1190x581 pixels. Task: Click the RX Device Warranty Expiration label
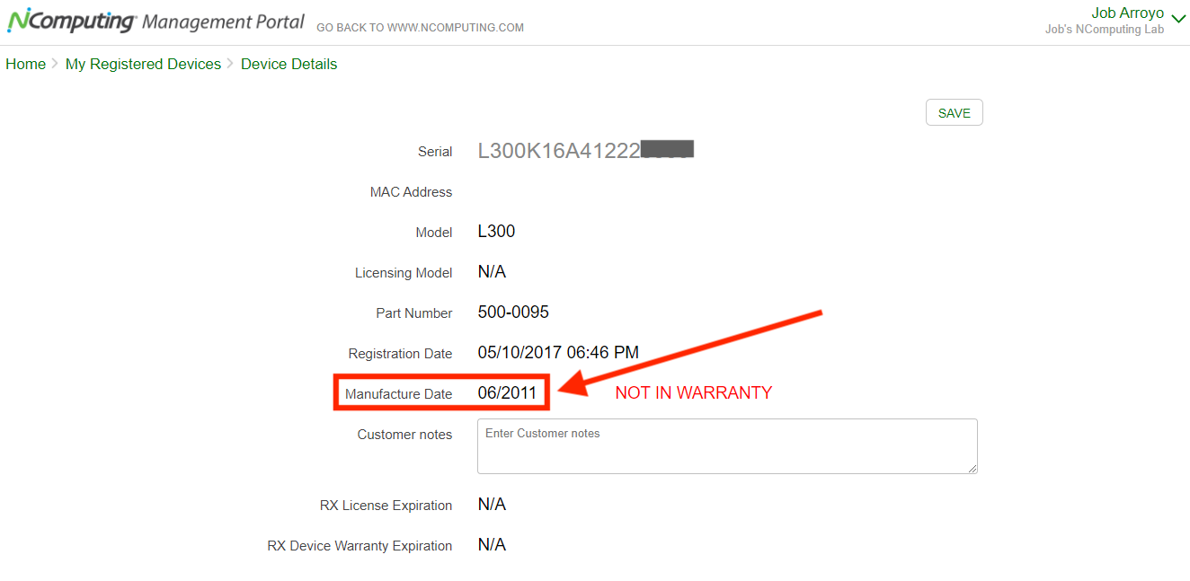pyautogui.click(x=360, y=546)
